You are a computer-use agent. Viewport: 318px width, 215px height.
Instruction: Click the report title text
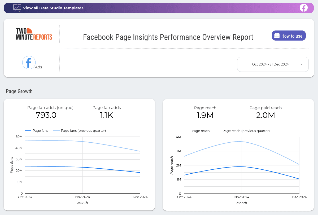click(x=168, y=37)
